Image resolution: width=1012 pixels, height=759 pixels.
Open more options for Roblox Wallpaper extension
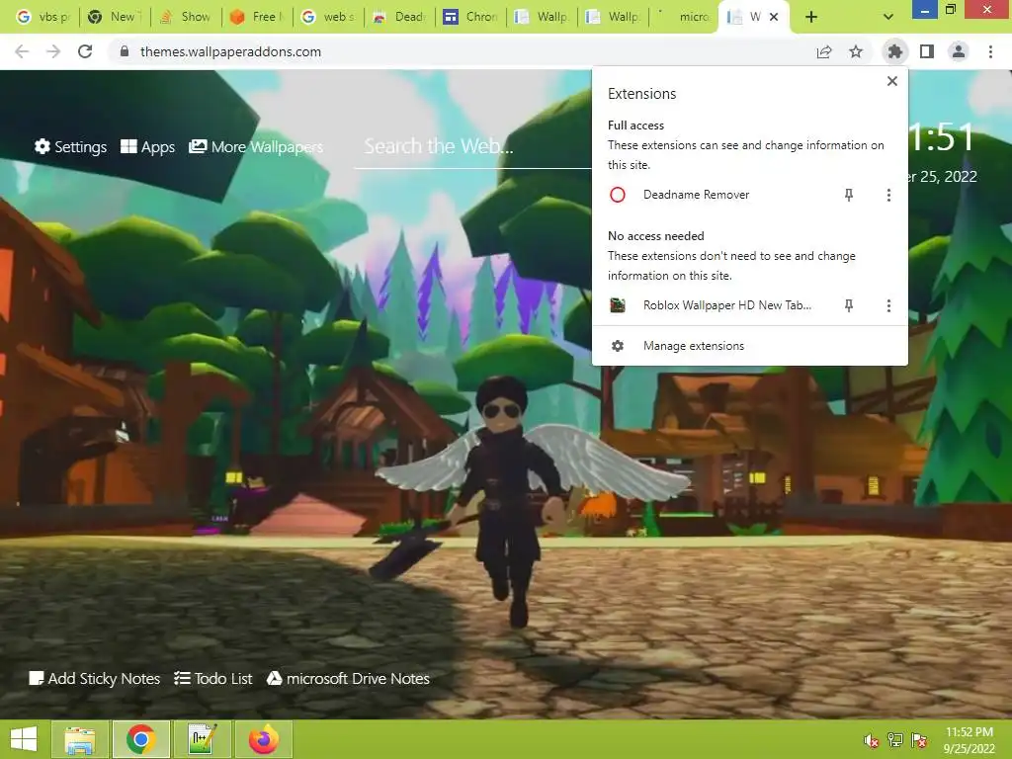[888, 305]
